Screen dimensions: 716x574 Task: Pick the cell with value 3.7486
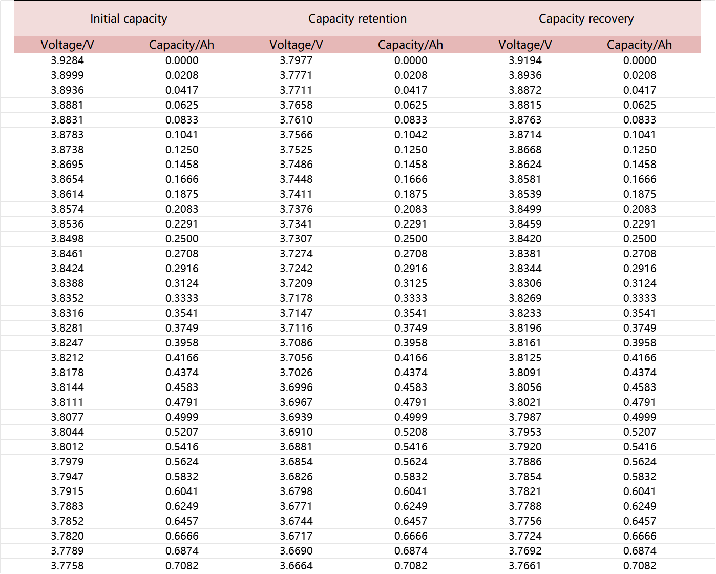pos(296,165)
